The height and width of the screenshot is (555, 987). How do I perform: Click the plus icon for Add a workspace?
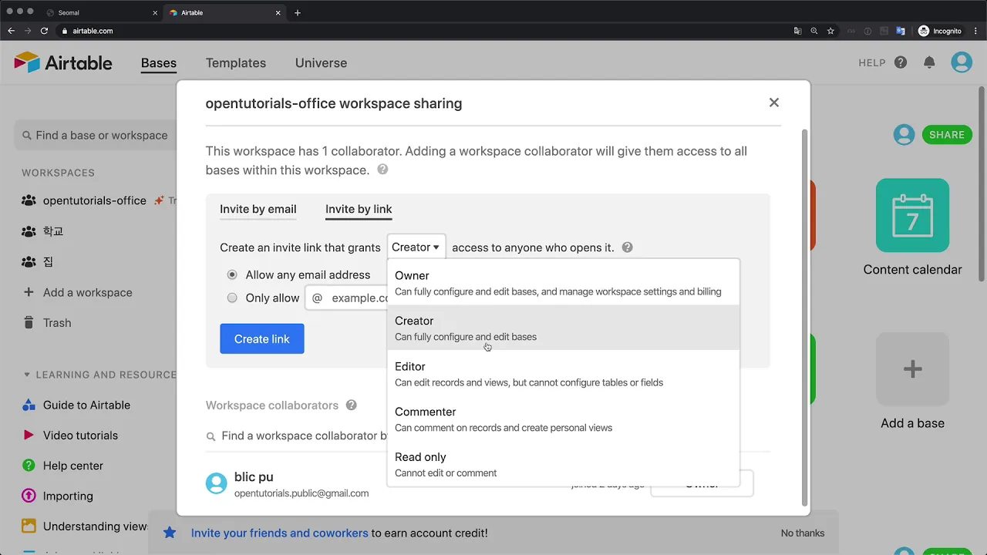pos(29,292)
